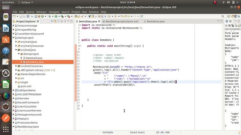Open the Run button dropdown arrow
Viewport: 241px width, 135px height.
(x=59, y=16)
